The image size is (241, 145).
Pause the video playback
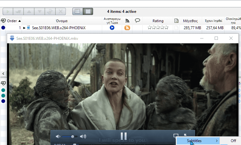point(124,136)
